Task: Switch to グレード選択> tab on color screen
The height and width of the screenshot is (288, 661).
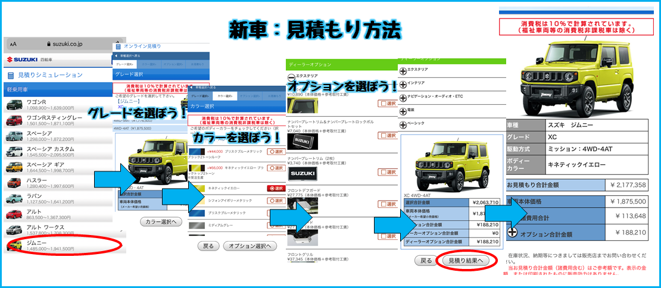Action: [x=201, y=96]
